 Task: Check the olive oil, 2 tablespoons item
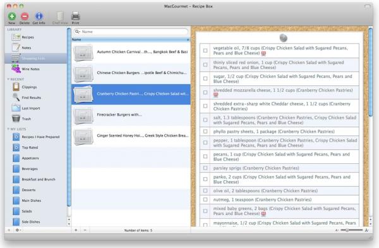205,190
